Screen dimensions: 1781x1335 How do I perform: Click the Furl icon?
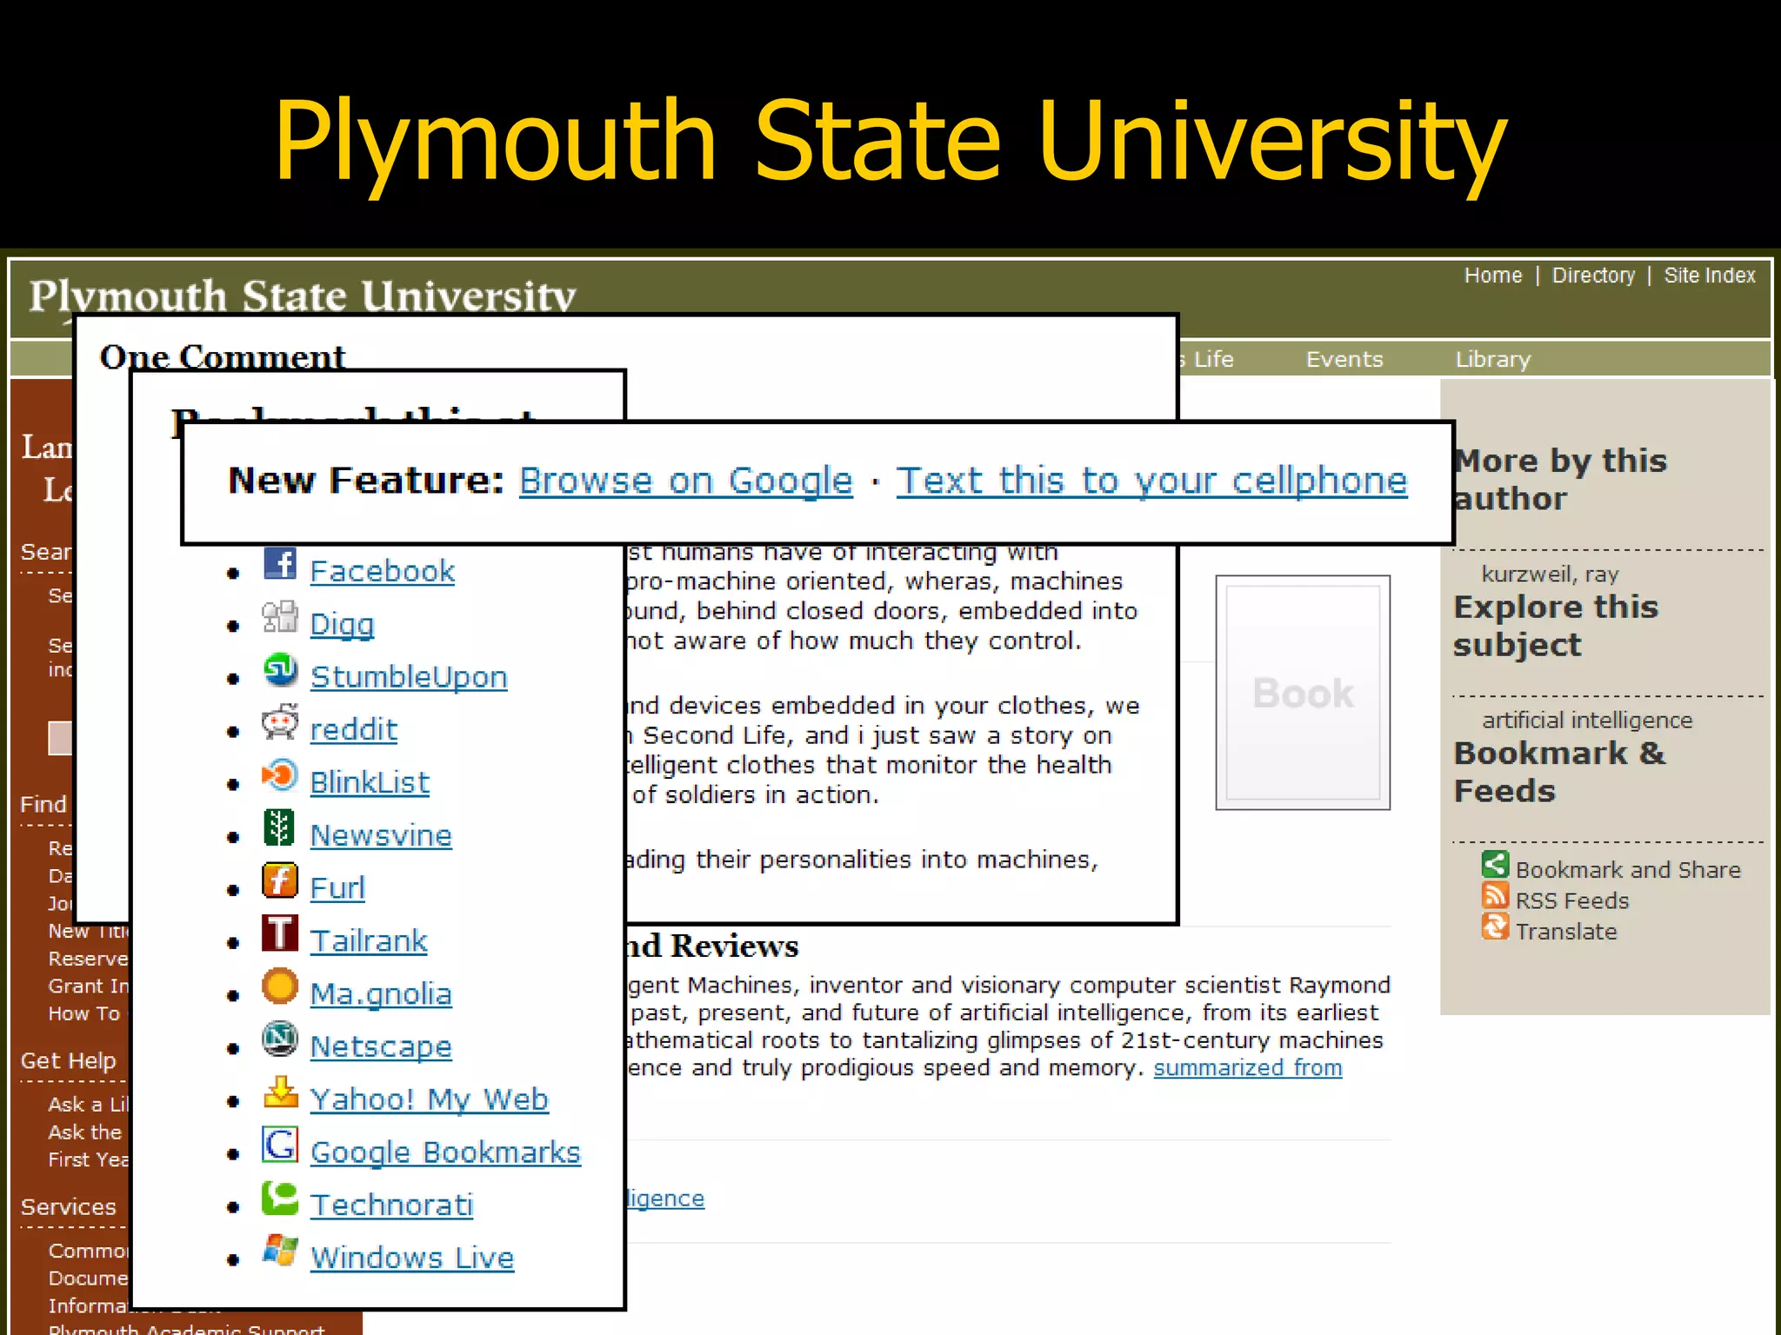tap(280, 881)
